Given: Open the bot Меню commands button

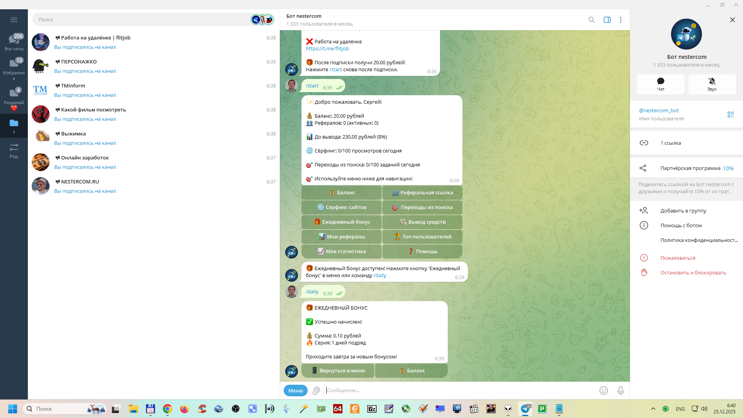Looking at the screenshot, I should [x=296, y=391].
